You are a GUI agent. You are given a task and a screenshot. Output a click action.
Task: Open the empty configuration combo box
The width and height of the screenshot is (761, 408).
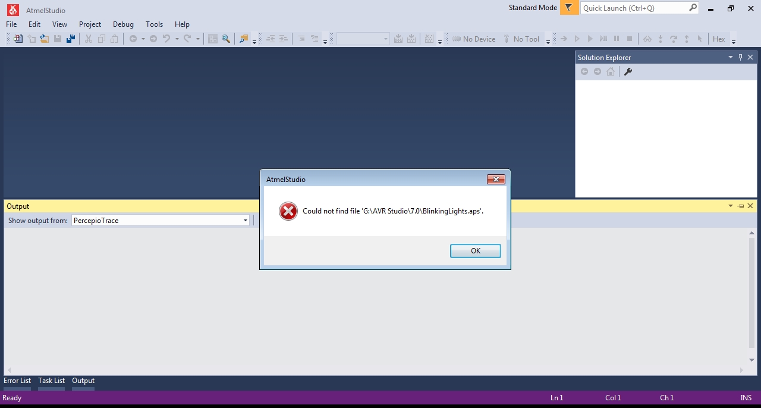click(x=363, y=39)
